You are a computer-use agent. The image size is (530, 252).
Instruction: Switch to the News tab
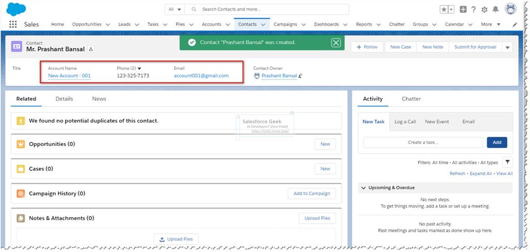[x=99, y=99]
